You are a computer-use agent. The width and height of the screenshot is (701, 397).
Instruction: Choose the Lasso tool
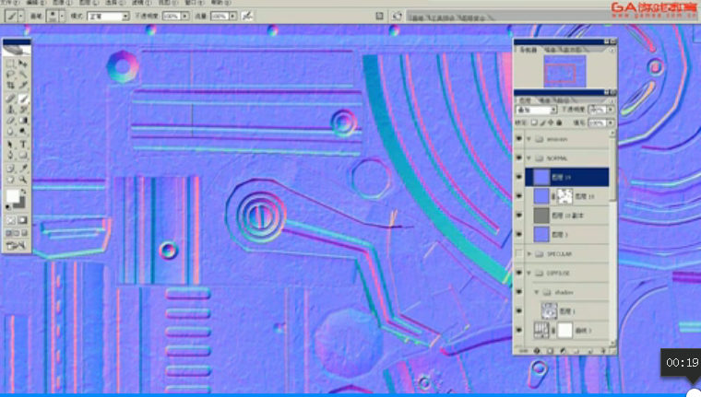11,75
